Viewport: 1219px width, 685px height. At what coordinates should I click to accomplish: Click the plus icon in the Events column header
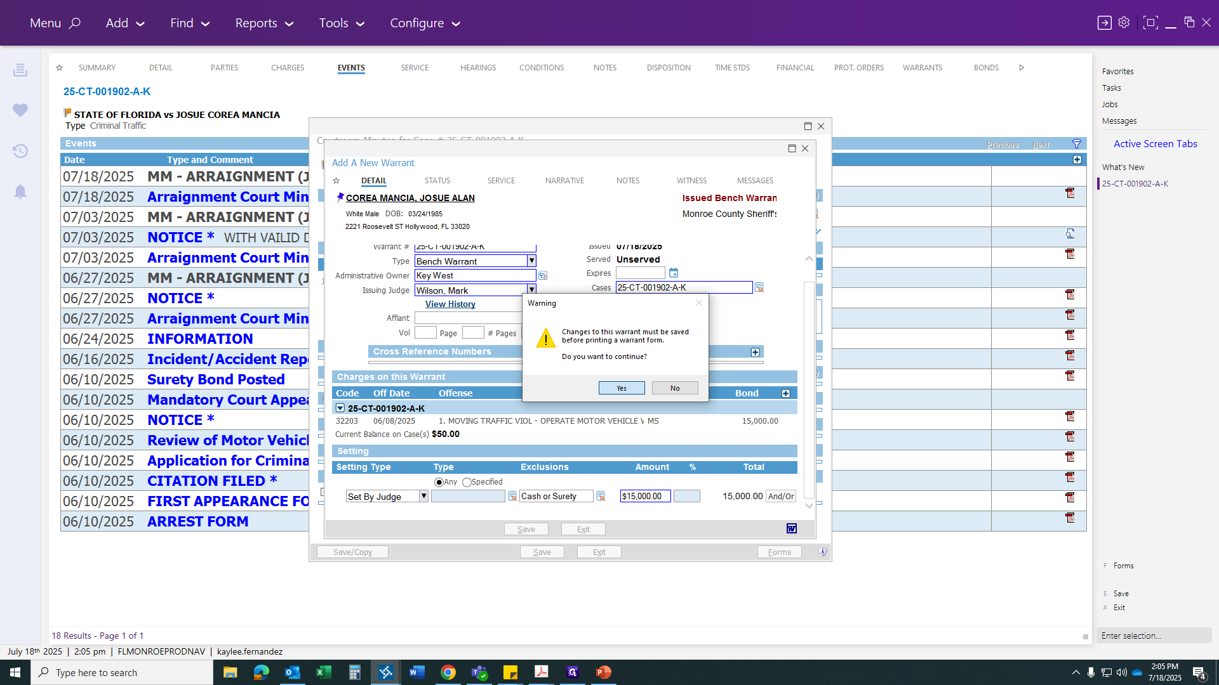[x=1077, y=160]
